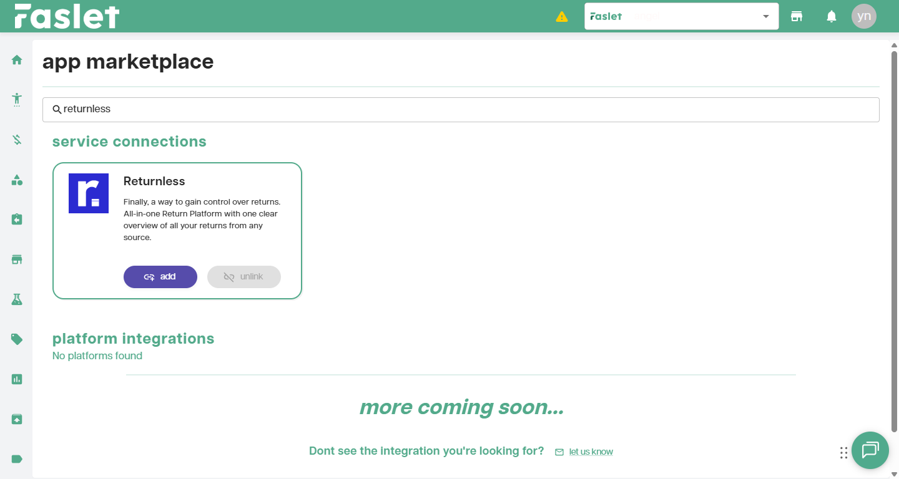Open the tag icon in sidebar
The image size is (899, 479).
(x=17, y=339)
